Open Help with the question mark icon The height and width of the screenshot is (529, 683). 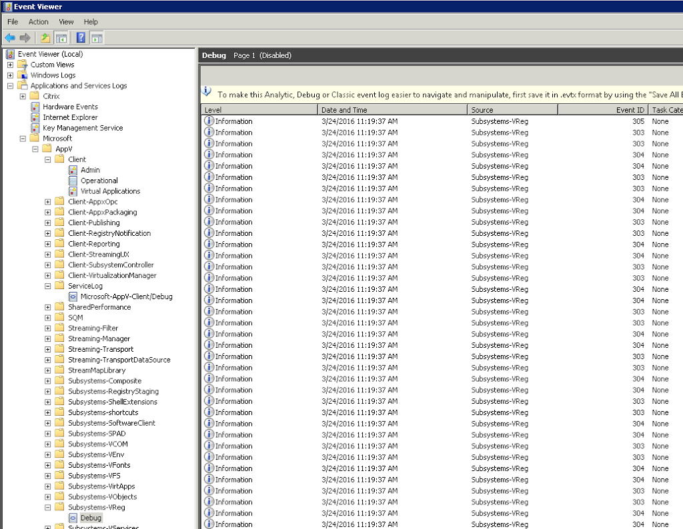point(81,38)
